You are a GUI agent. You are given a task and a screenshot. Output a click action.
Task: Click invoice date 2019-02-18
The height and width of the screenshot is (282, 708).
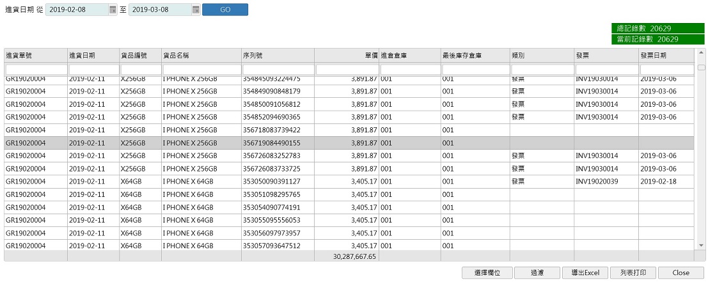tap(658, 182)
